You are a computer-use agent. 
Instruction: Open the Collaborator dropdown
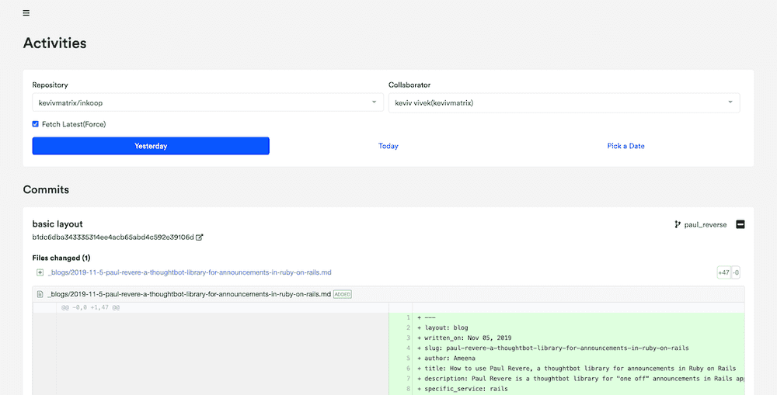pos(563,102)
